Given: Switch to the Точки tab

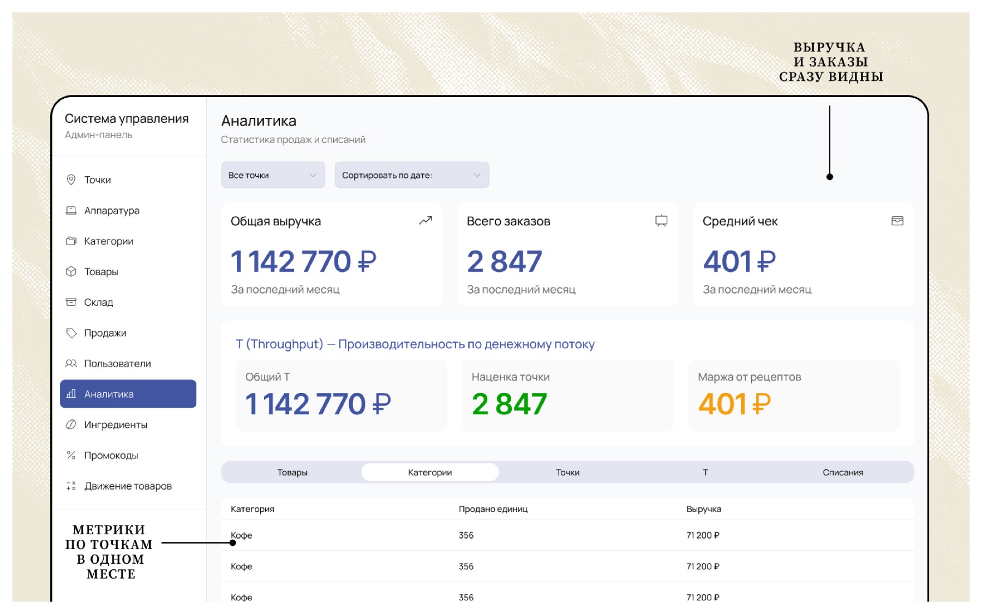Looking at the screenshot, I should [567, 472].
